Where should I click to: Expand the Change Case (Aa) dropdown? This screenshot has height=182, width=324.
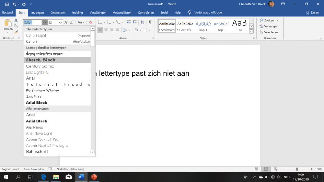81,22
